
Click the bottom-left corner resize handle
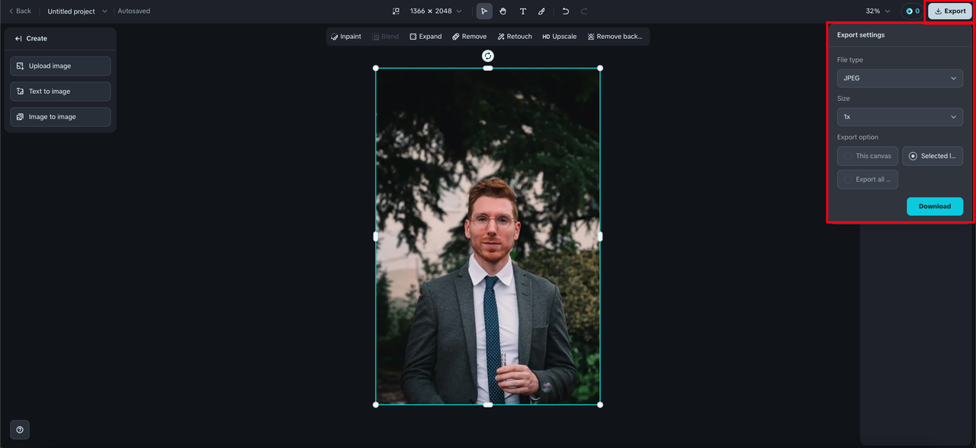point(376,404)
